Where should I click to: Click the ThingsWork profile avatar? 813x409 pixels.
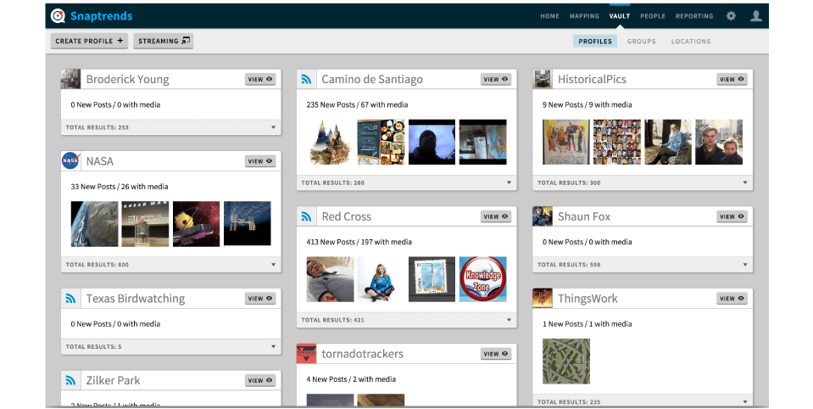click(543, 299)
